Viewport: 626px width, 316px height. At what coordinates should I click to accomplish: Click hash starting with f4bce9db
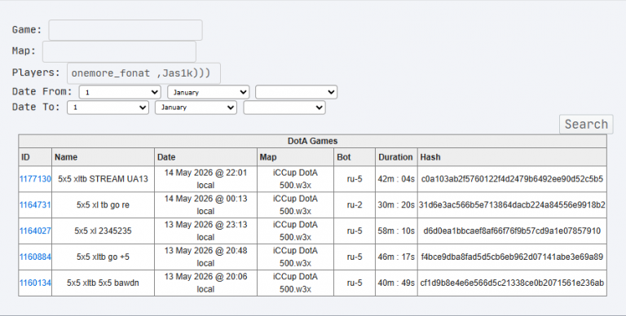(512, 257)
